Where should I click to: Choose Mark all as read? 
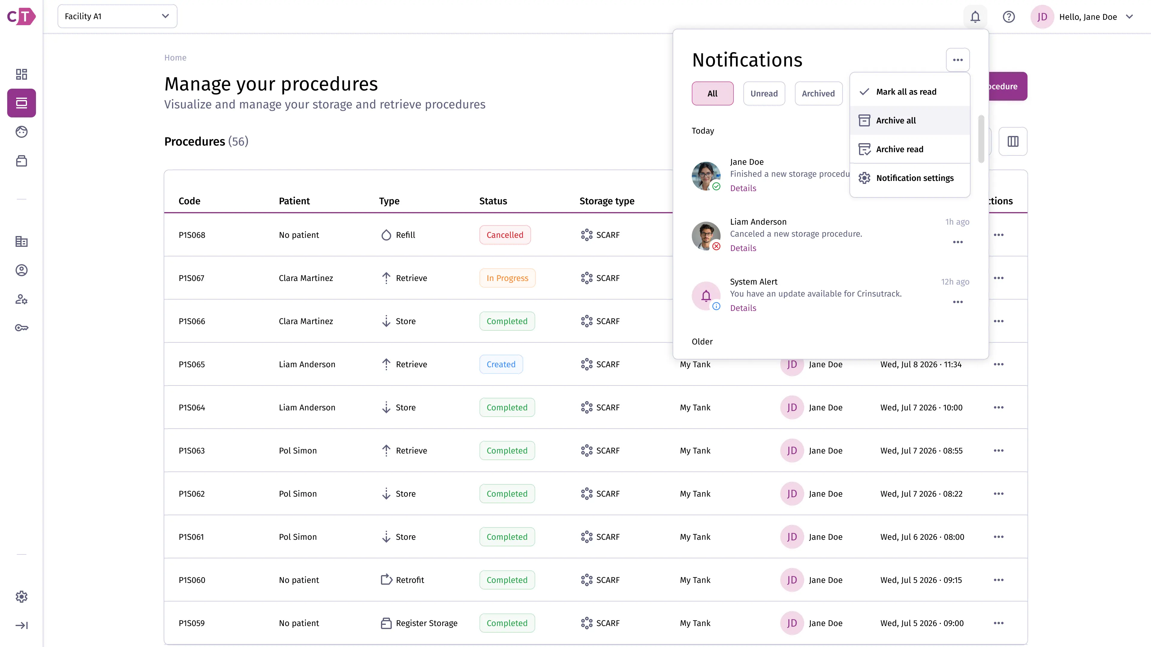pos(910,92)
